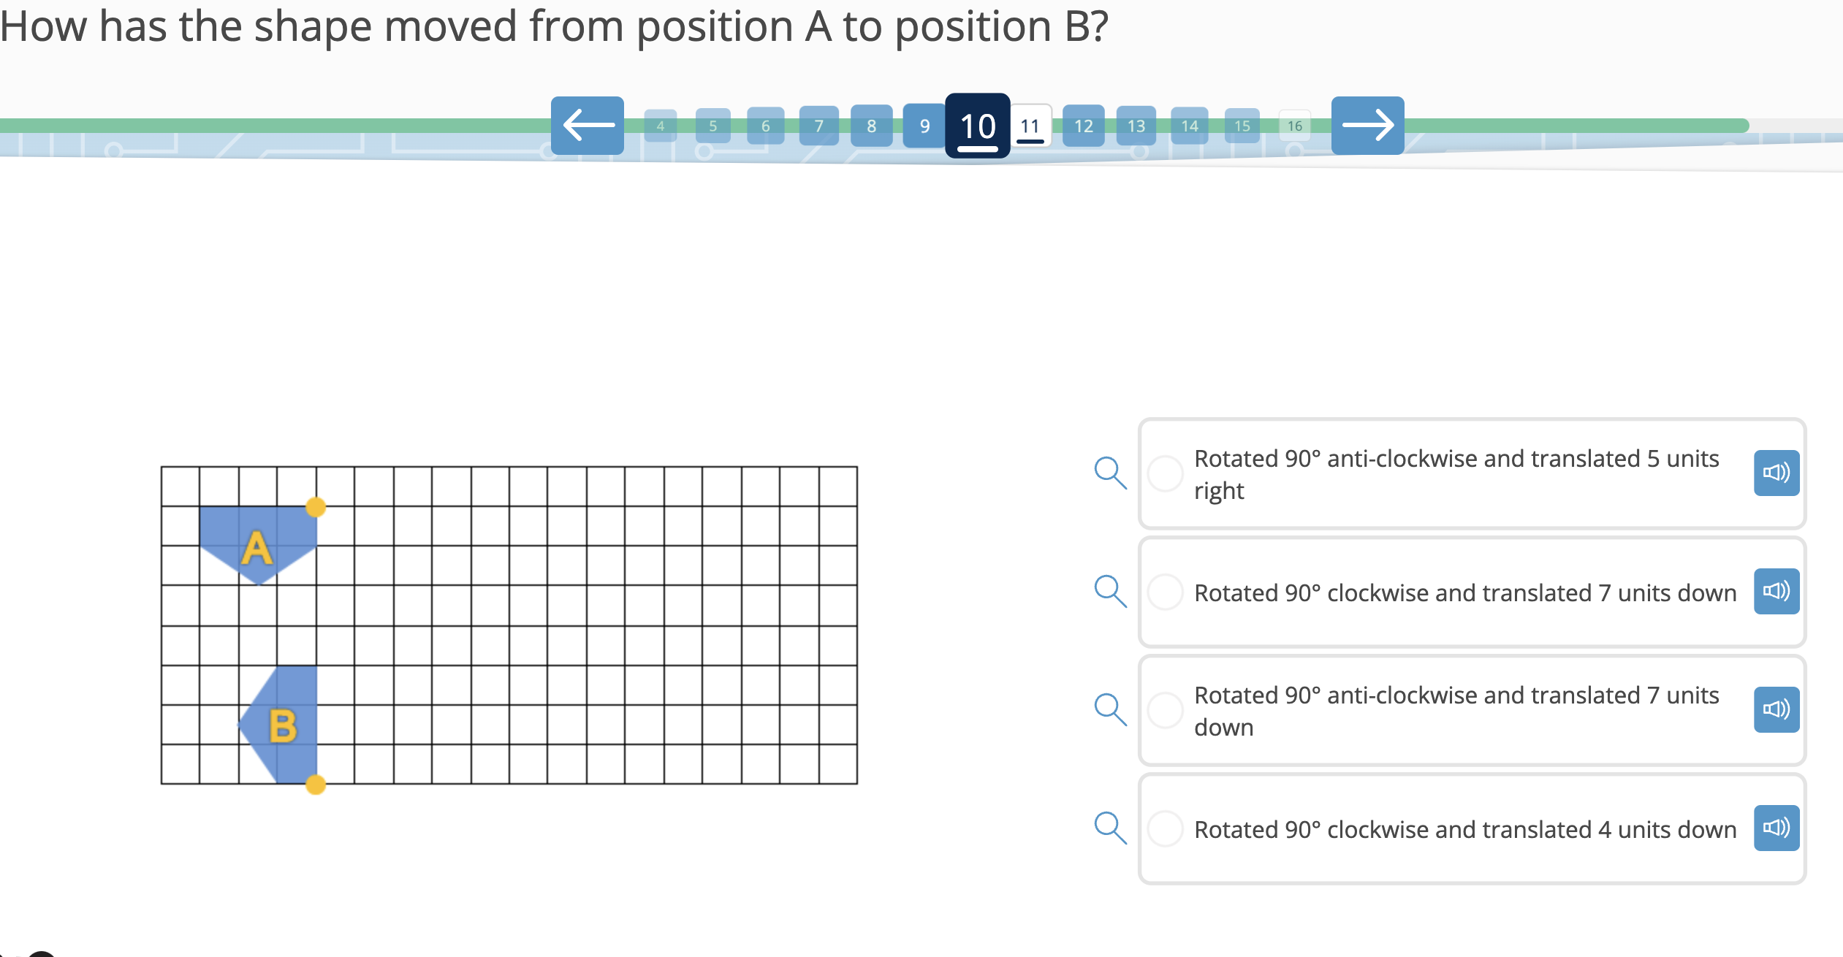Play audio for the '4 units down' answer option
The width and height of the screenshot is (1843, 957).
click(x=1776, y=828)
